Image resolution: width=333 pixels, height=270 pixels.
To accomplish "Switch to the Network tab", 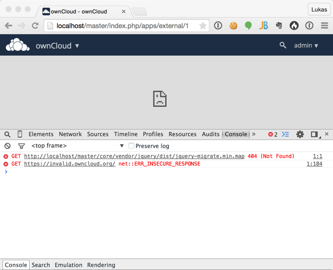I will 70,134.
